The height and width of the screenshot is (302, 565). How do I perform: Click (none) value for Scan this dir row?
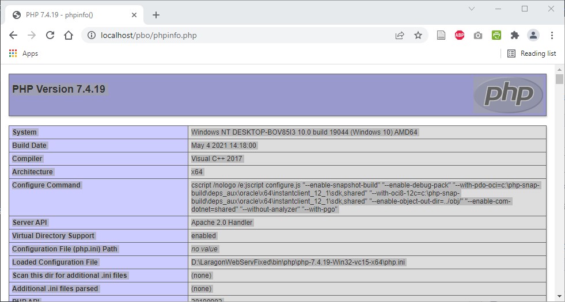(x=202, y=276)
